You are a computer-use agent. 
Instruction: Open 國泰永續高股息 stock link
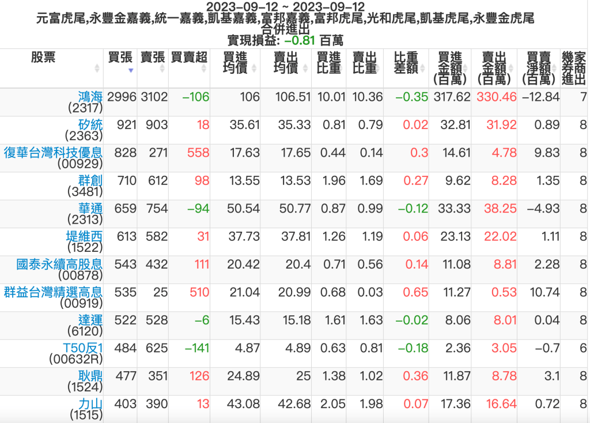tap(59, 265)
